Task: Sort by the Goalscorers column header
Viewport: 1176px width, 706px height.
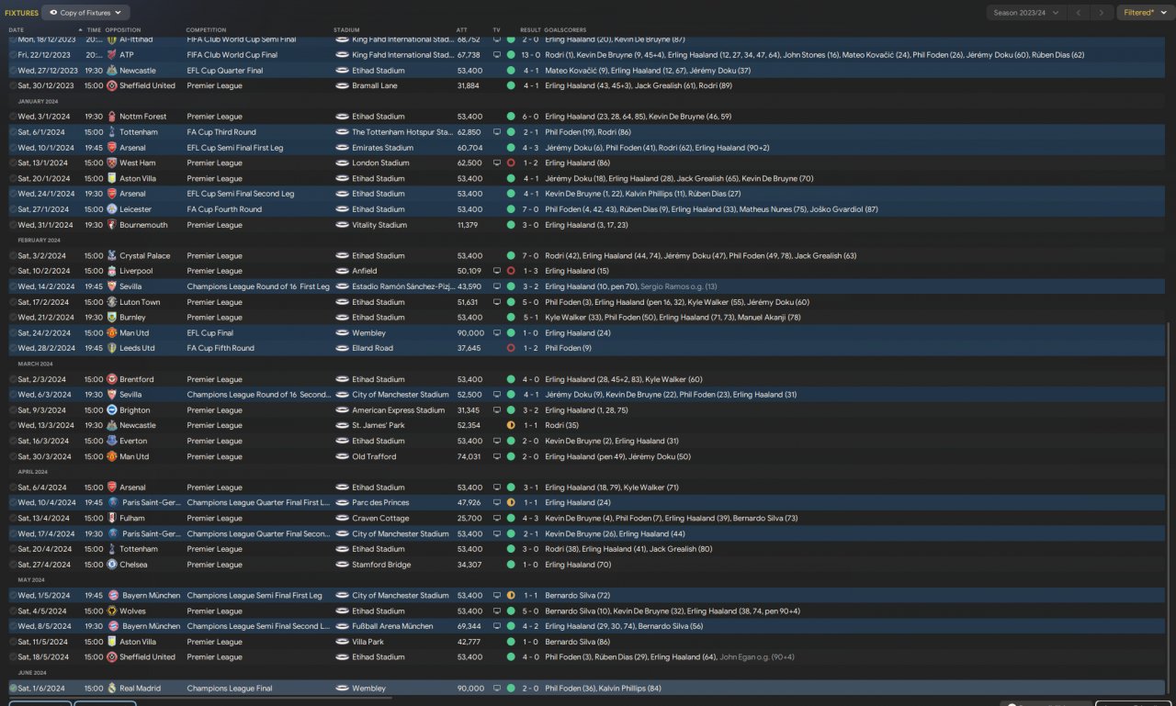Action: 565,30
